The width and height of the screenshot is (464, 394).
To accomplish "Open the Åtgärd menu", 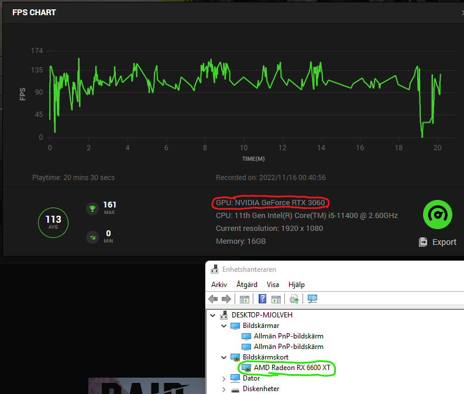I will click(x=247, y=285).
